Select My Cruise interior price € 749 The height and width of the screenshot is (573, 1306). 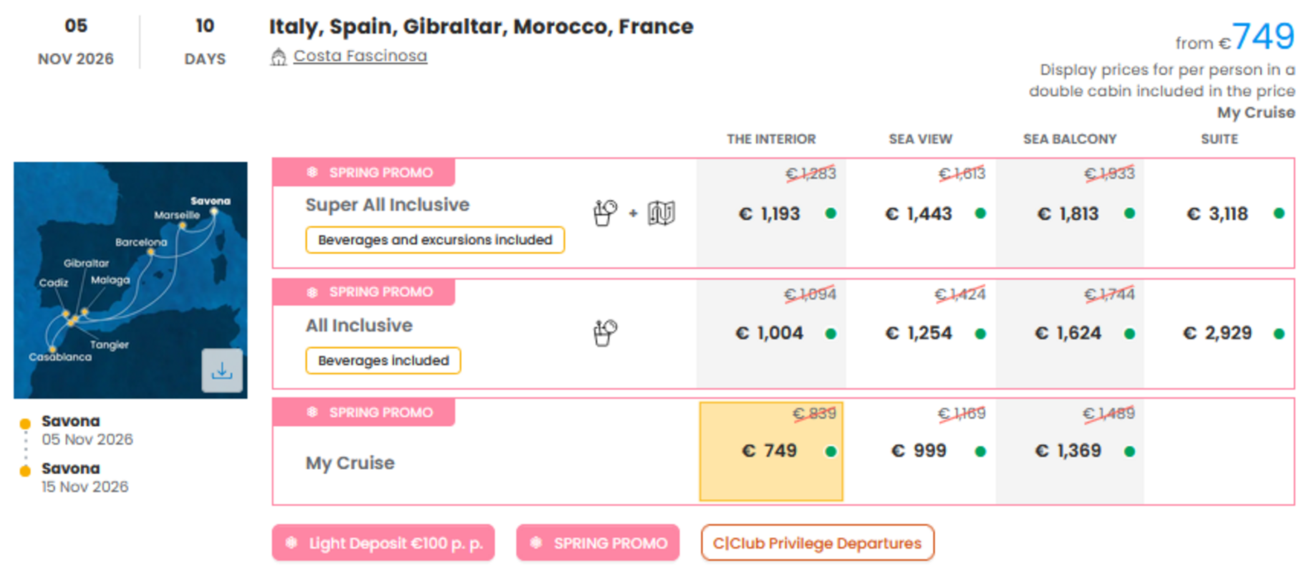pos(770,451)
